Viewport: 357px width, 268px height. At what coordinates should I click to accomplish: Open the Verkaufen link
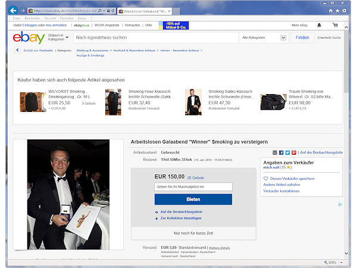pos(132,25)
